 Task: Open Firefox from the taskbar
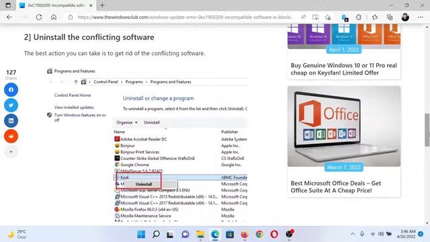tap(245, 235)
